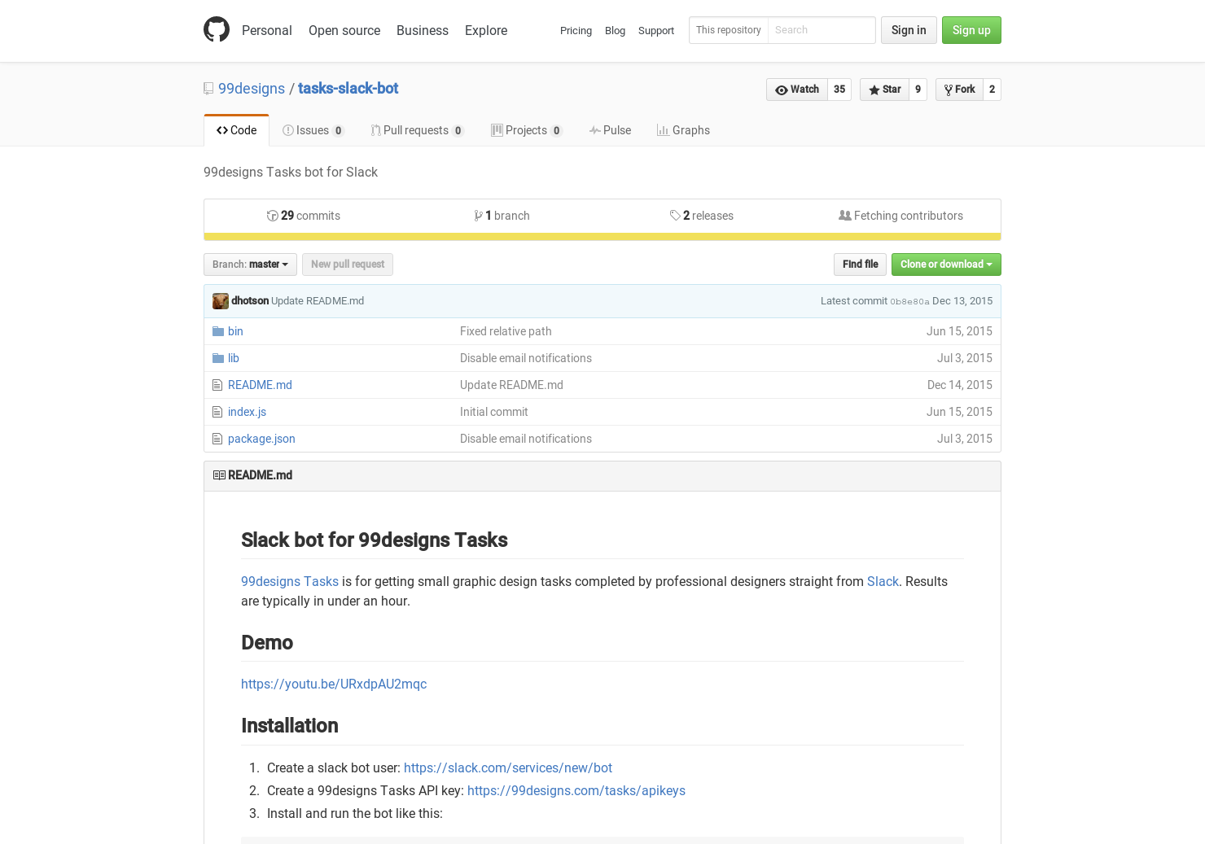Click the README.md file icon
Image resolution: width=1205 pixels, height=844 pixels.
pyautogui.click(x=217, y=385)
